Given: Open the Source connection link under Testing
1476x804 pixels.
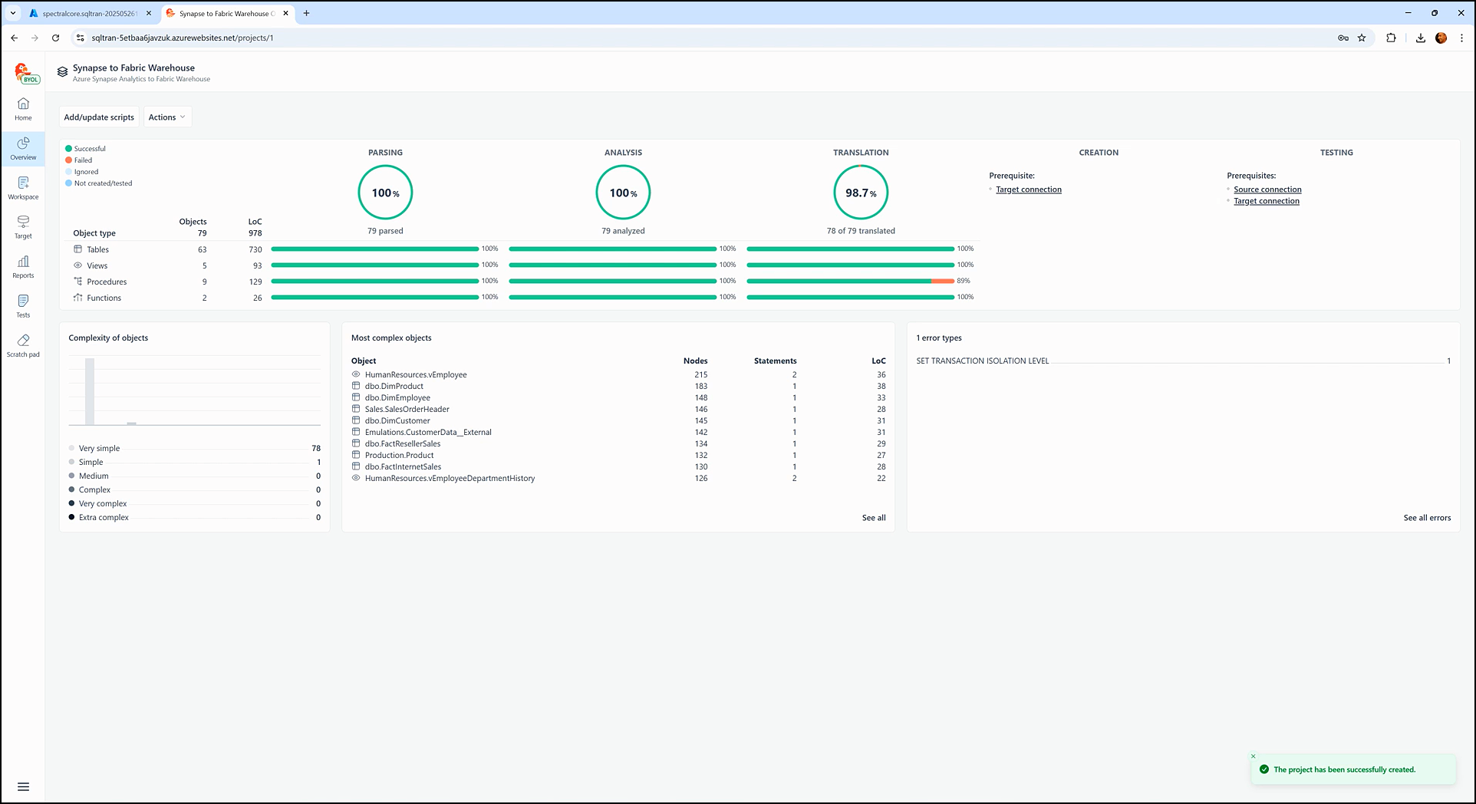Looking at the screenshot, I should tap(1267, 189).
